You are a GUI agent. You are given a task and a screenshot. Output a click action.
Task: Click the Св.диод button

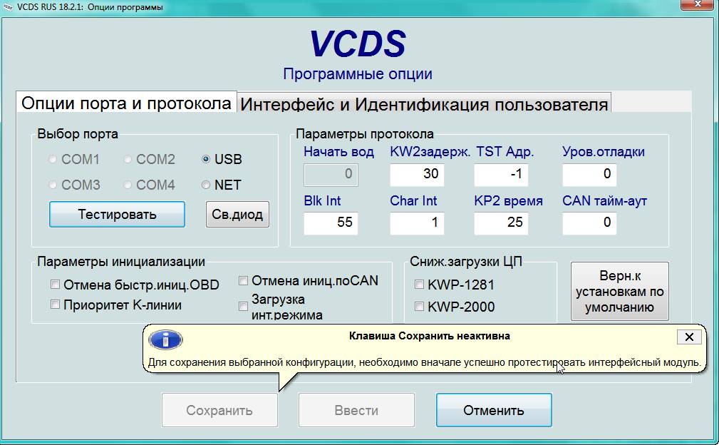pos(237,214)
